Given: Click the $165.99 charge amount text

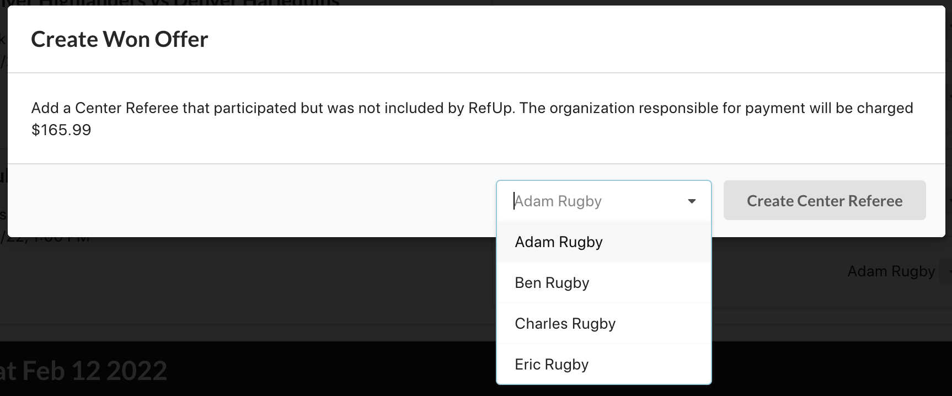Looking at the screenshot, I should pyautogui.click(x=61, y=130).
